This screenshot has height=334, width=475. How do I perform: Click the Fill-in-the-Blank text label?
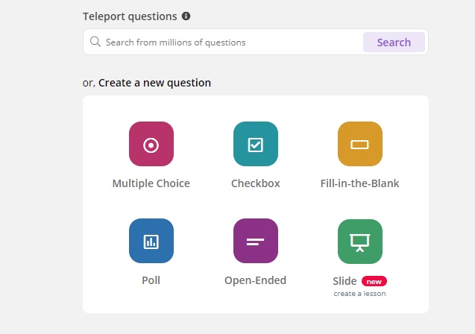tap(360, 183)
